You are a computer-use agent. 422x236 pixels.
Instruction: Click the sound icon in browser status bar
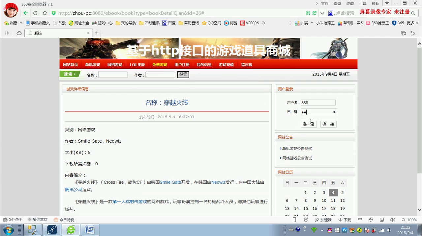click(x=393, y=220)
